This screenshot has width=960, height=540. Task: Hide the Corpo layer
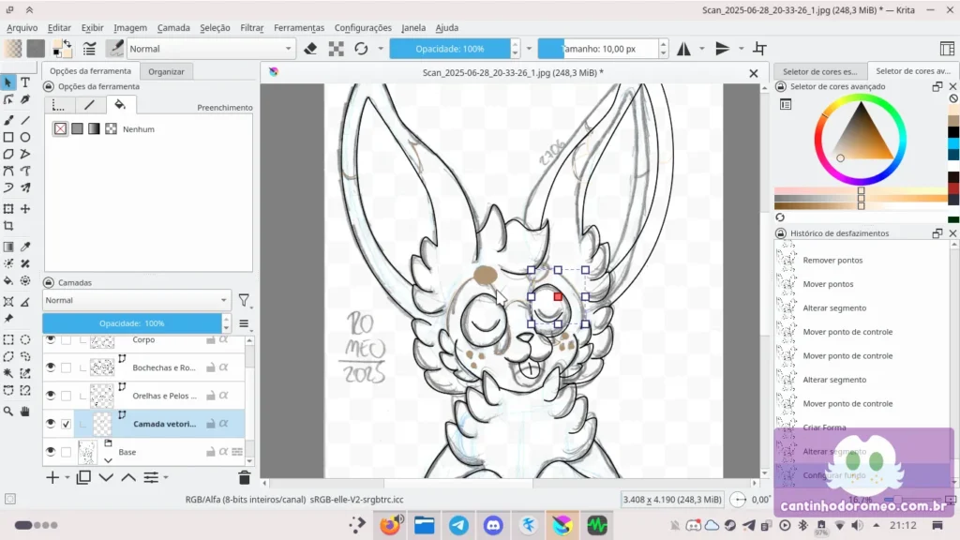tap(51, 339)
